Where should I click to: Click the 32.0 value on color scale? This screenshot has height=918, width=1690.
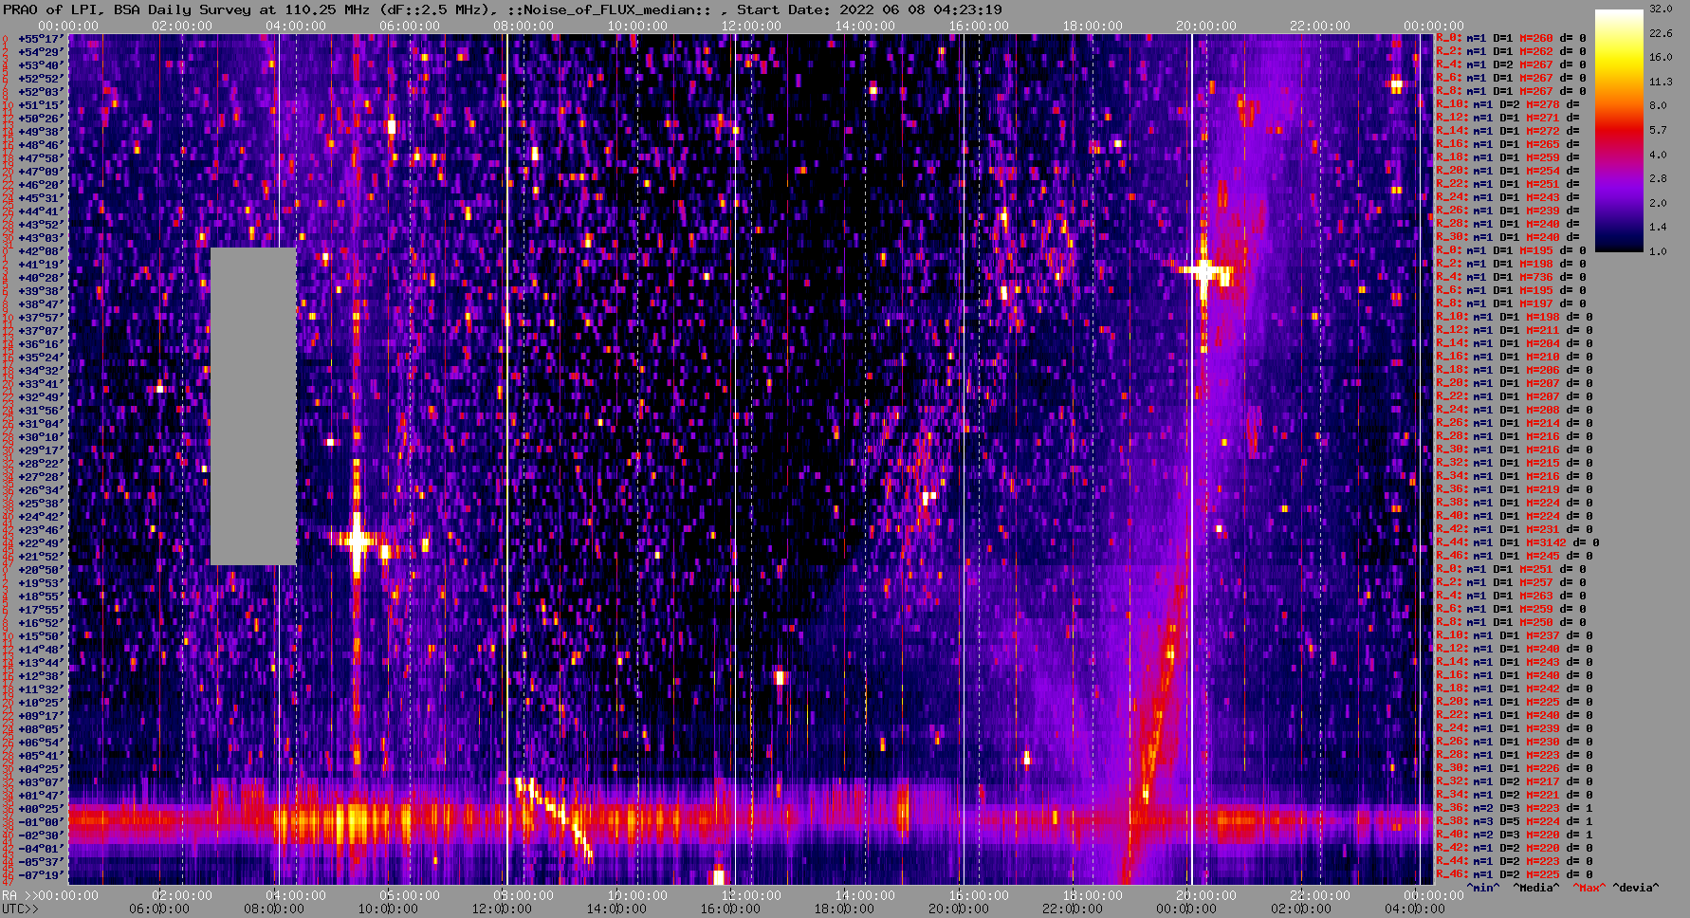tap(1661, 9)
